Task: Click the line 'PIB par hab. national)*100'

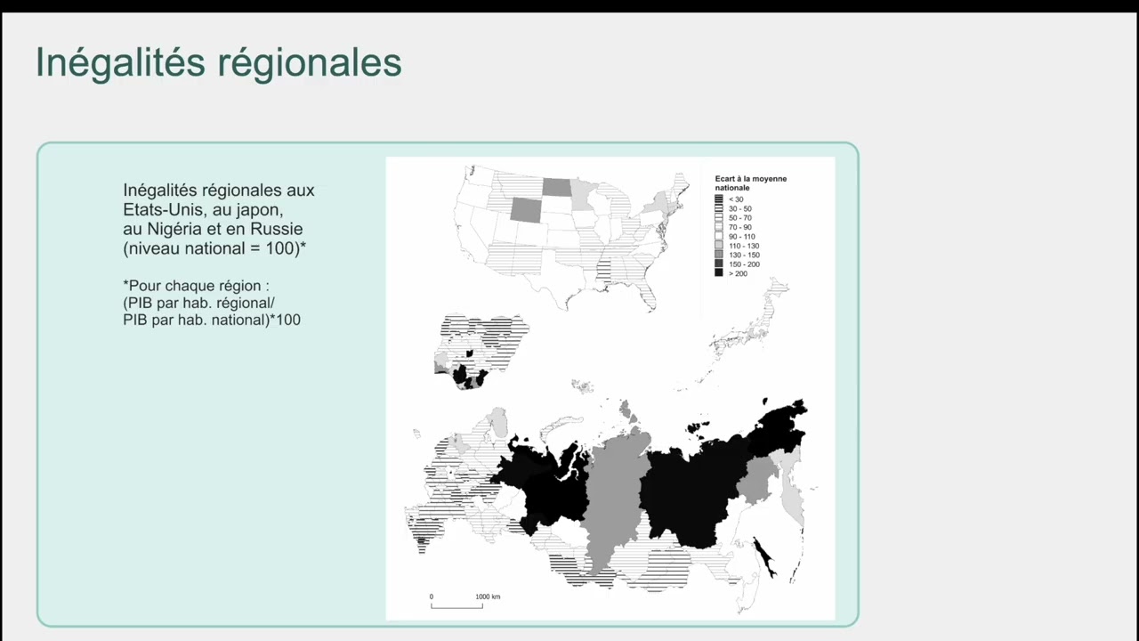Action: tap(212, 320)
